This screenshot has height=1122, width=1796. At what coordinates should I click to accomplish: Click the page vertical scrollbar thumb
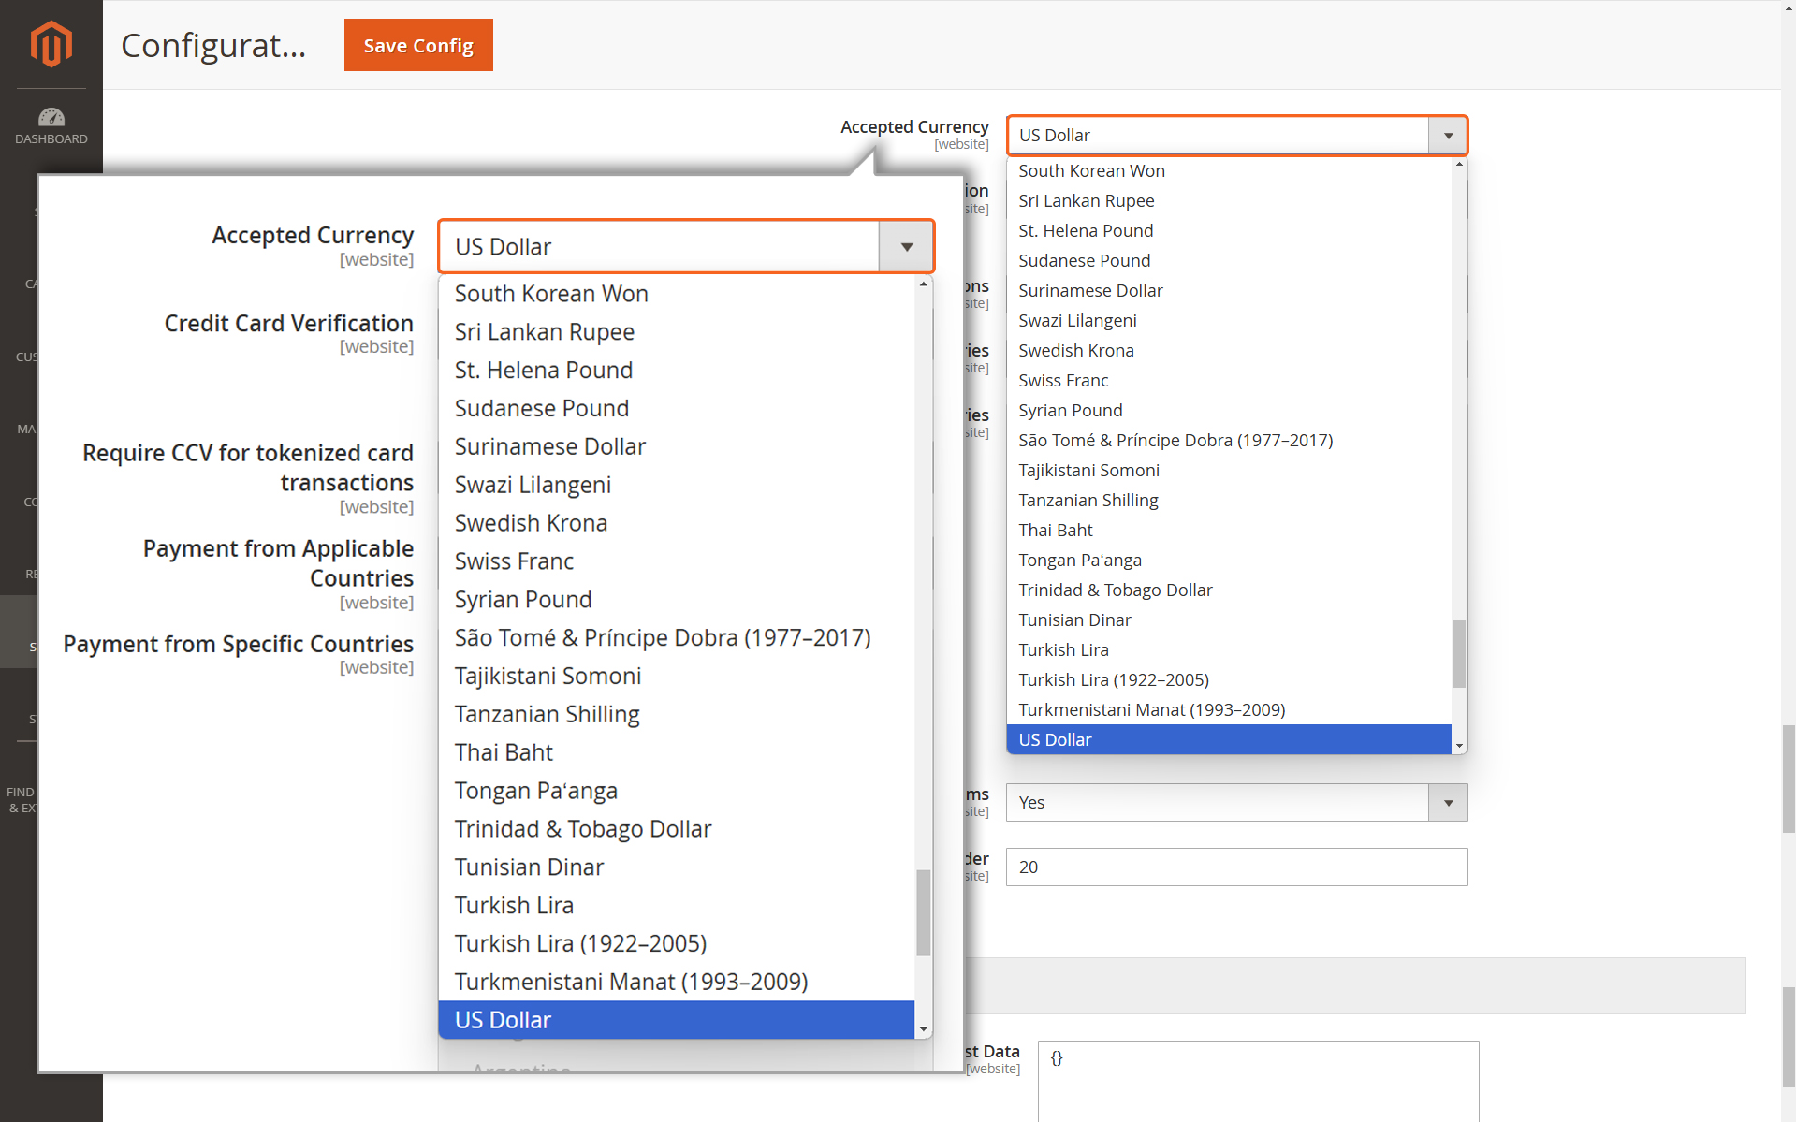point(1789,779)
